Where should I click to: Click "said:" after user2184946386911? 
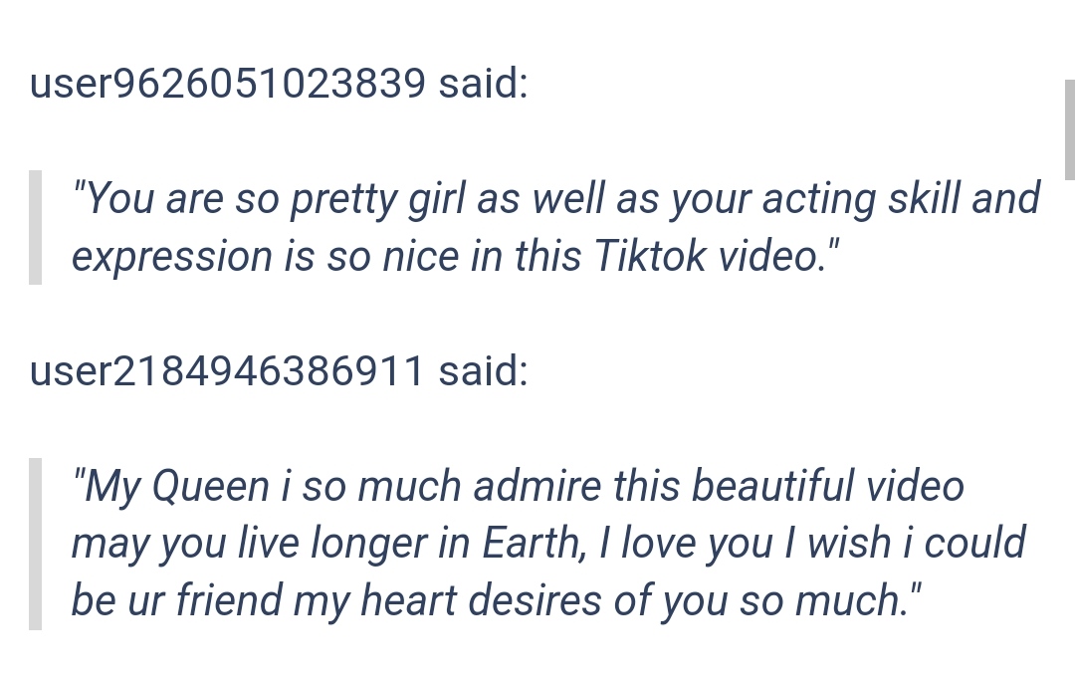click(484, 371)
